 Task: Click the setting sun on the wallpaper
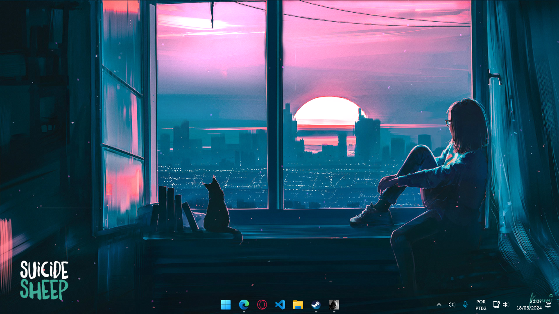(x=328, y=110)
